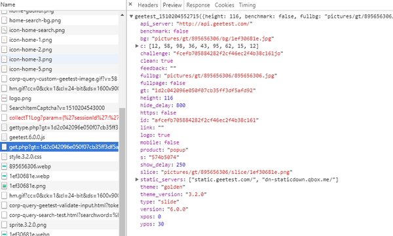
Task: Expand the static_servers array
Action: point(137,179)
